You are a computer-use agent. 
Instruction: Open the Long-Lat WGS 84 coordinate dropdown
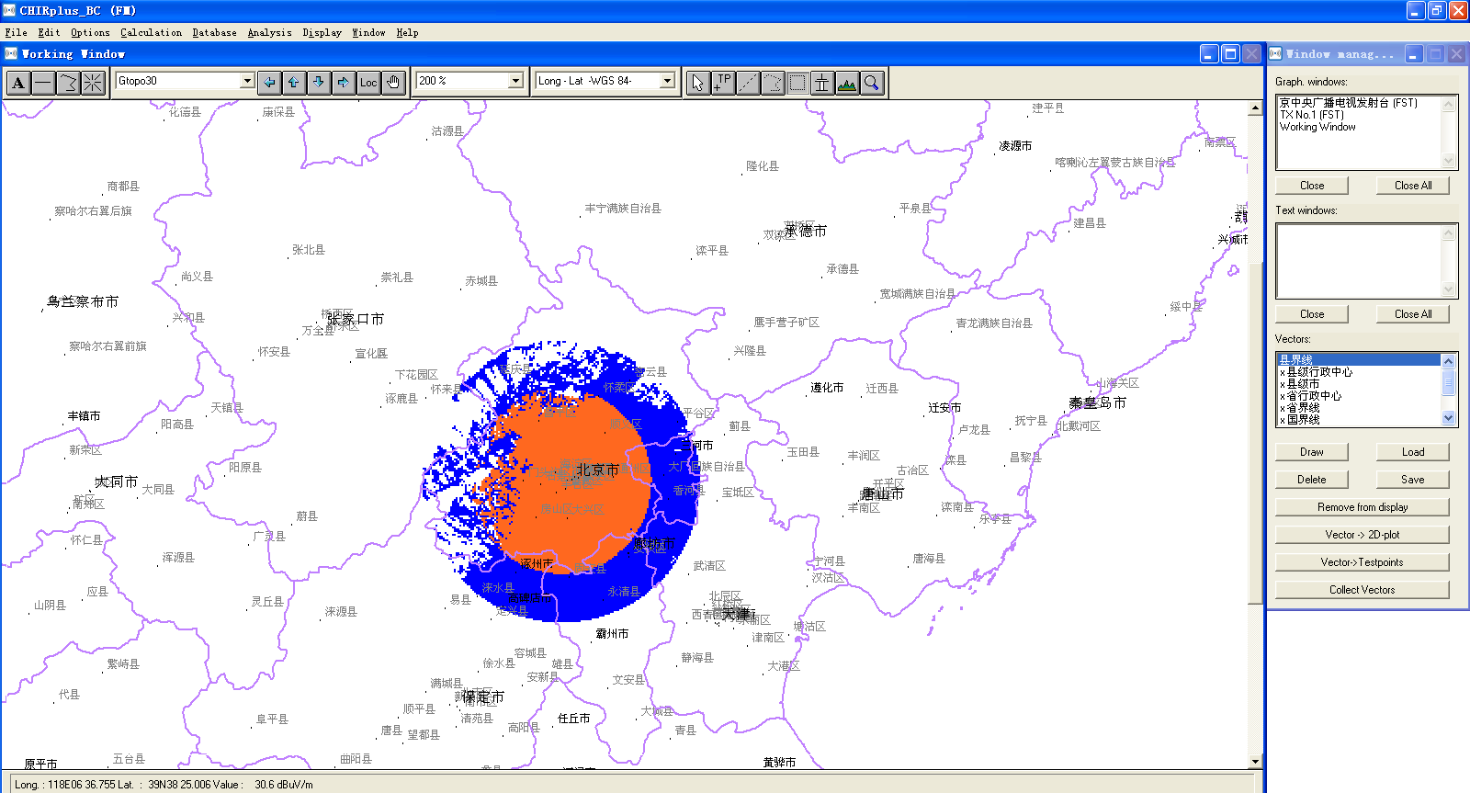667,81
